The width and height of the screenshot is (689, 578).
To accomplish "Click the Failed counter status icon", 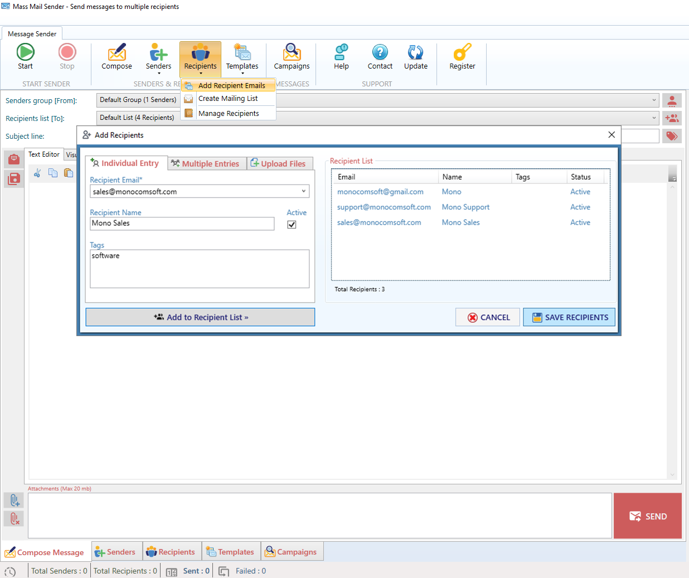I will click(224, 572).
